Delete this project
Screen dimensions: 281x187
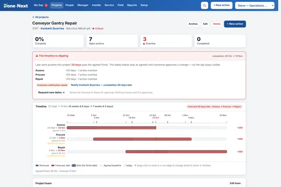217,24
